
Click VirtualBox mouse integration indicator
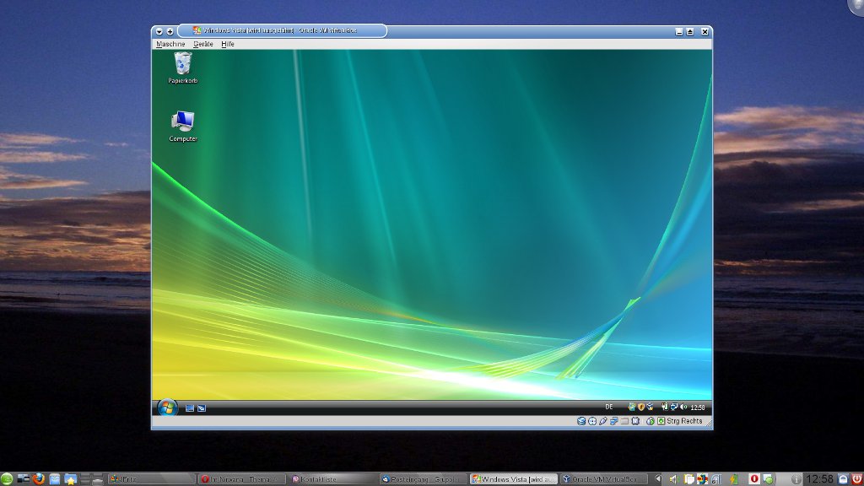pyautogui.click(x=651, y=421)
